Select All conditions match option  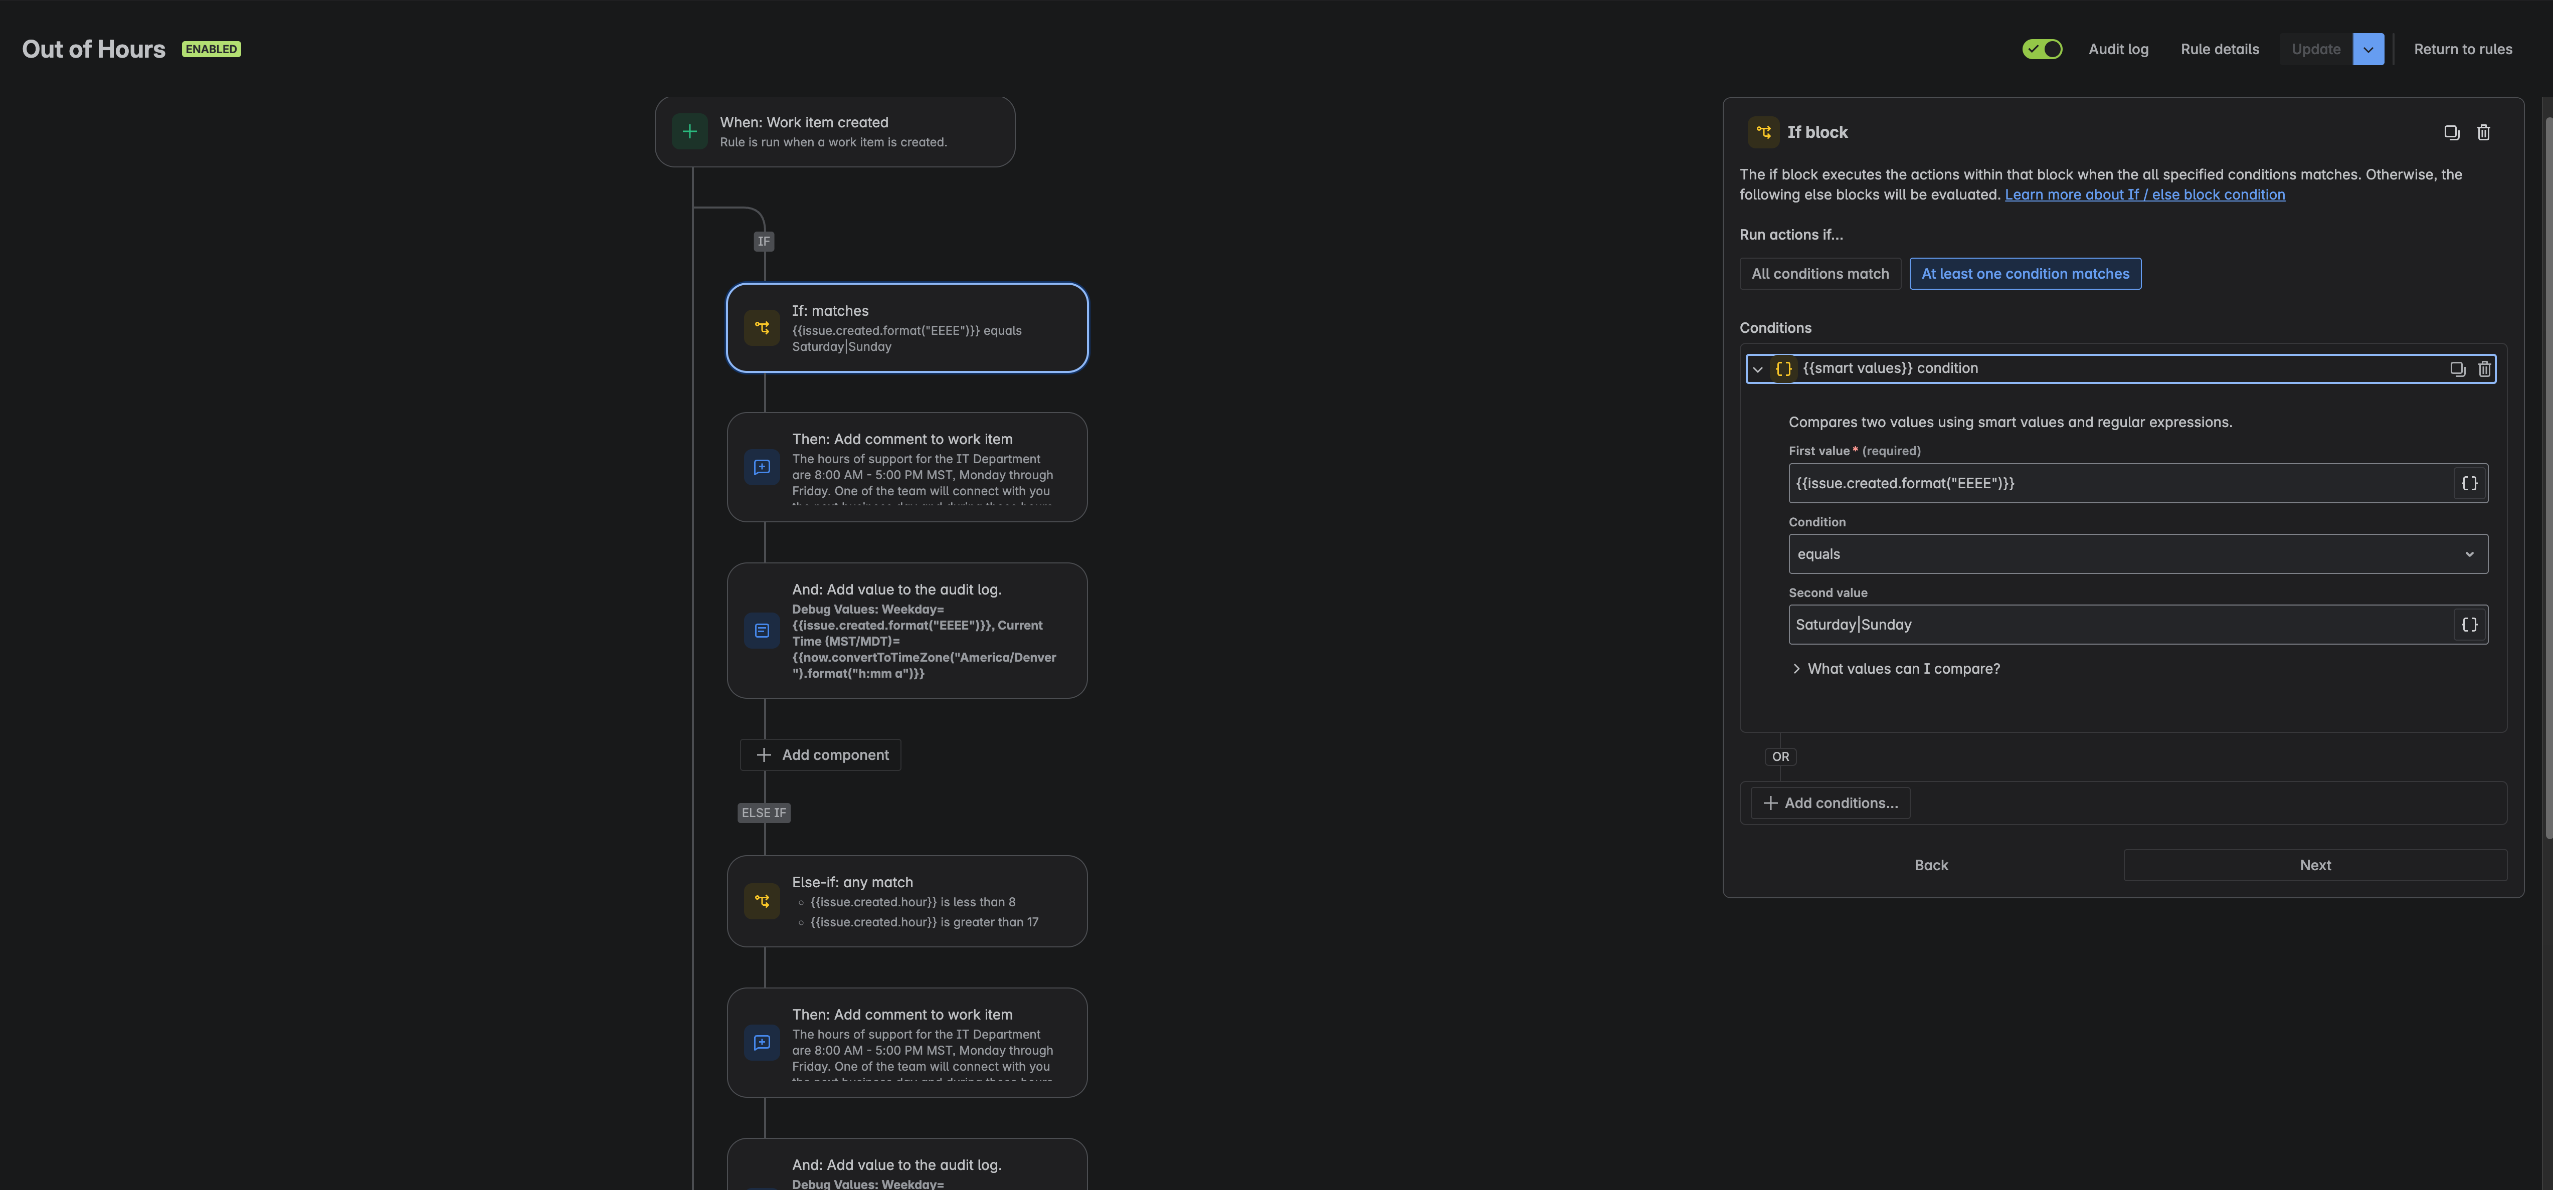click(1819, 275)
